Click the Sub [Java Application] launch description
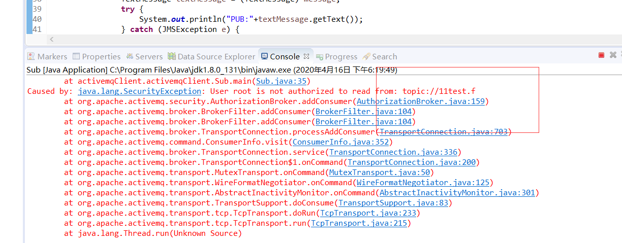The image size is (622, 243). [212, 70]
